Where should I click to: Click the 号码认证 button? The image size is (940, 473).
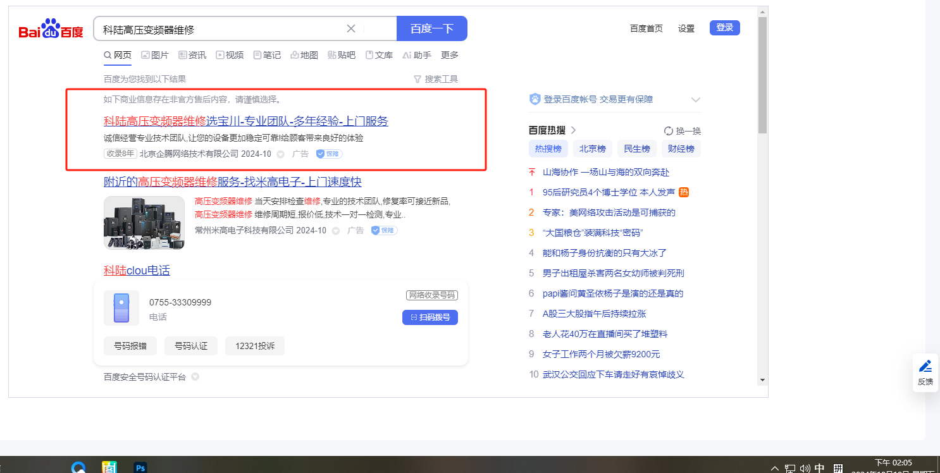(x=191, y=346)
